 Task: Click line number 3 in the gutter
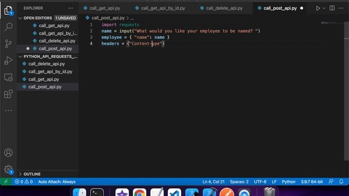(91, 37)
